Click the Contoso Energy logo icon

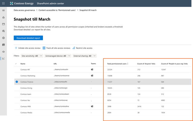point(11,3)
